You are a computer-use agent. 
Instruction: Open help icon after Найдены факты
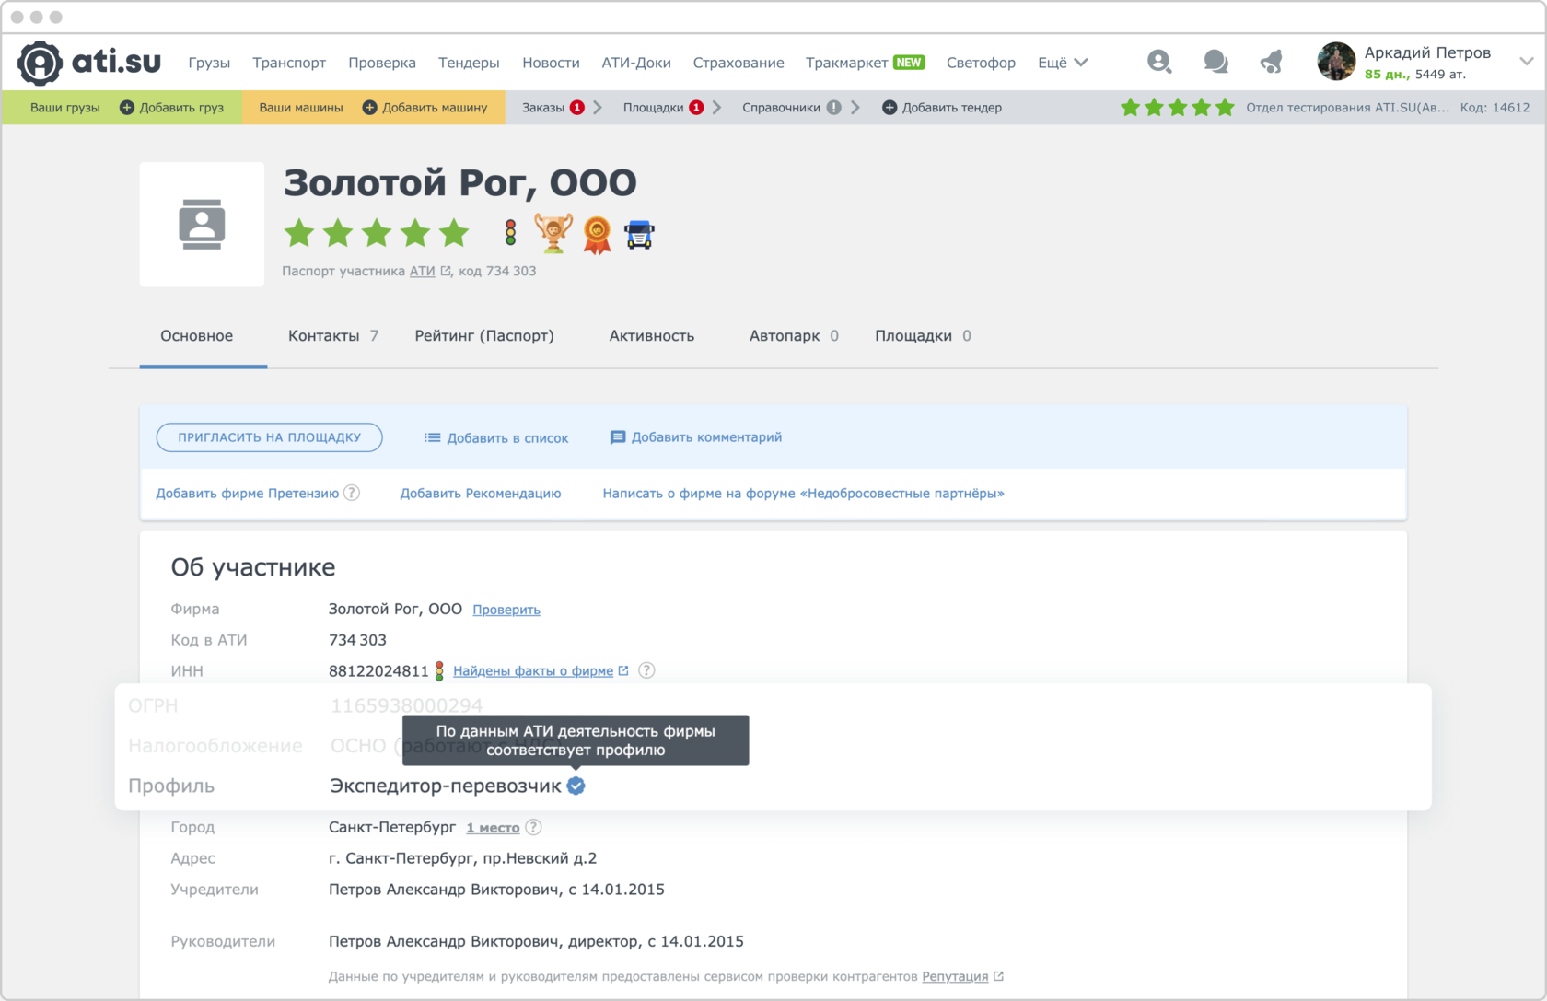647,670
